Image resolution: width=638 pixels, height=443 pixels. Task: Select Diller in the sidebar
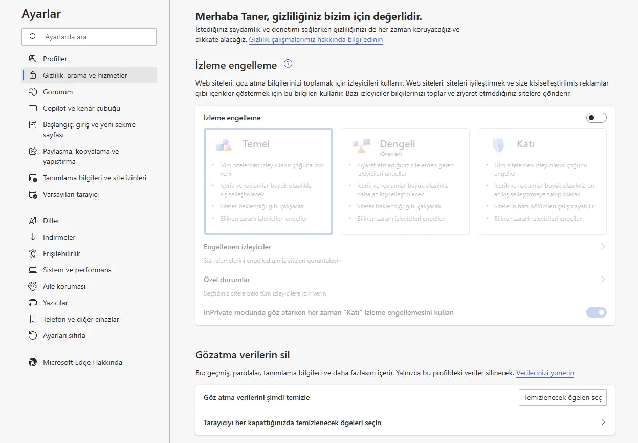[x=90, y=221]
